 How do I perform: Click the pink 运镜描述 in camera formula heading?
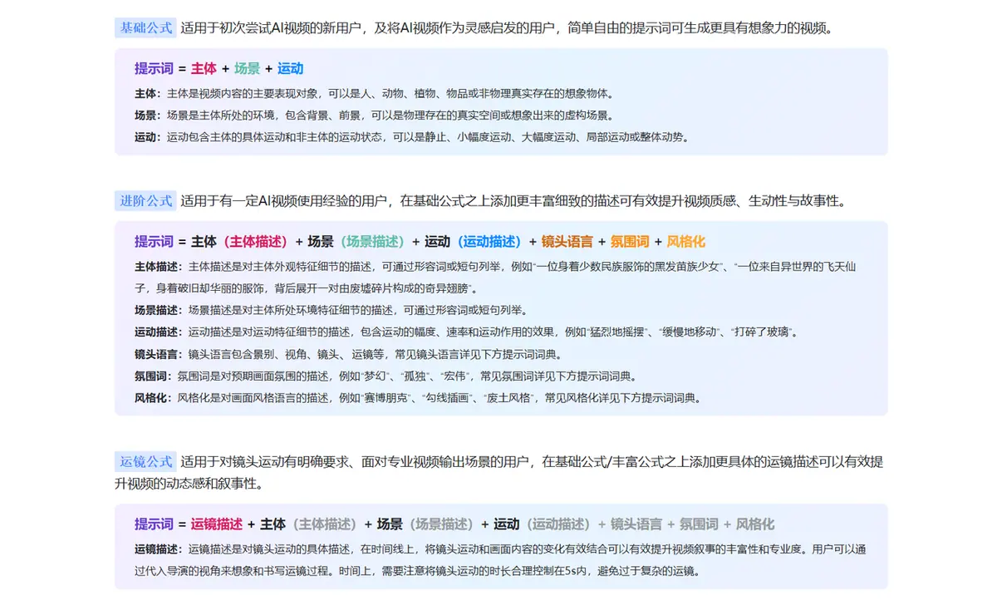pyautogui.click(x=217, y=524)
